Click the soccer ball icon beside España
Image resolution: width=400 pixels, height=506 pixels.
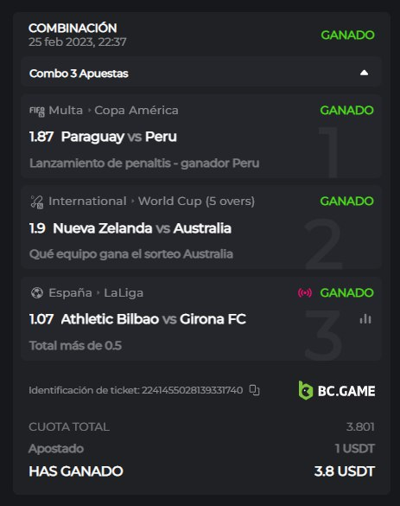coord(37,293)
